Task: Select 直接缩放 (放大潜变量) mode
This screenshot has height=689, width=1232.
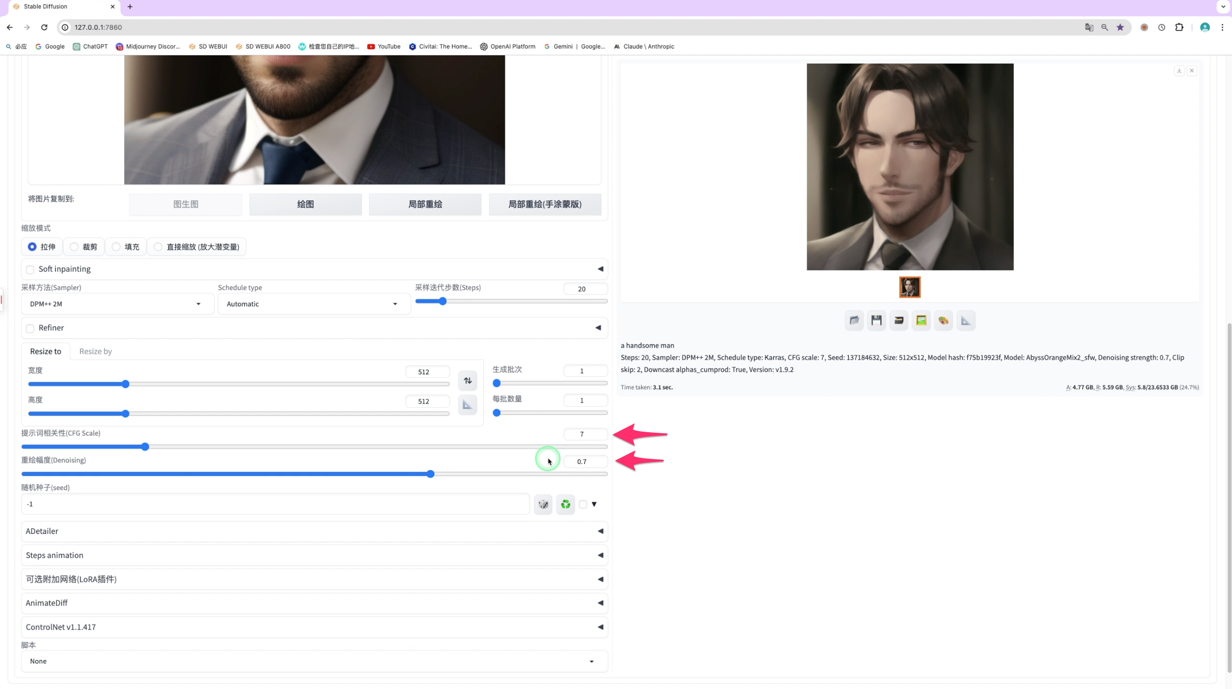Action: (197, 247)
